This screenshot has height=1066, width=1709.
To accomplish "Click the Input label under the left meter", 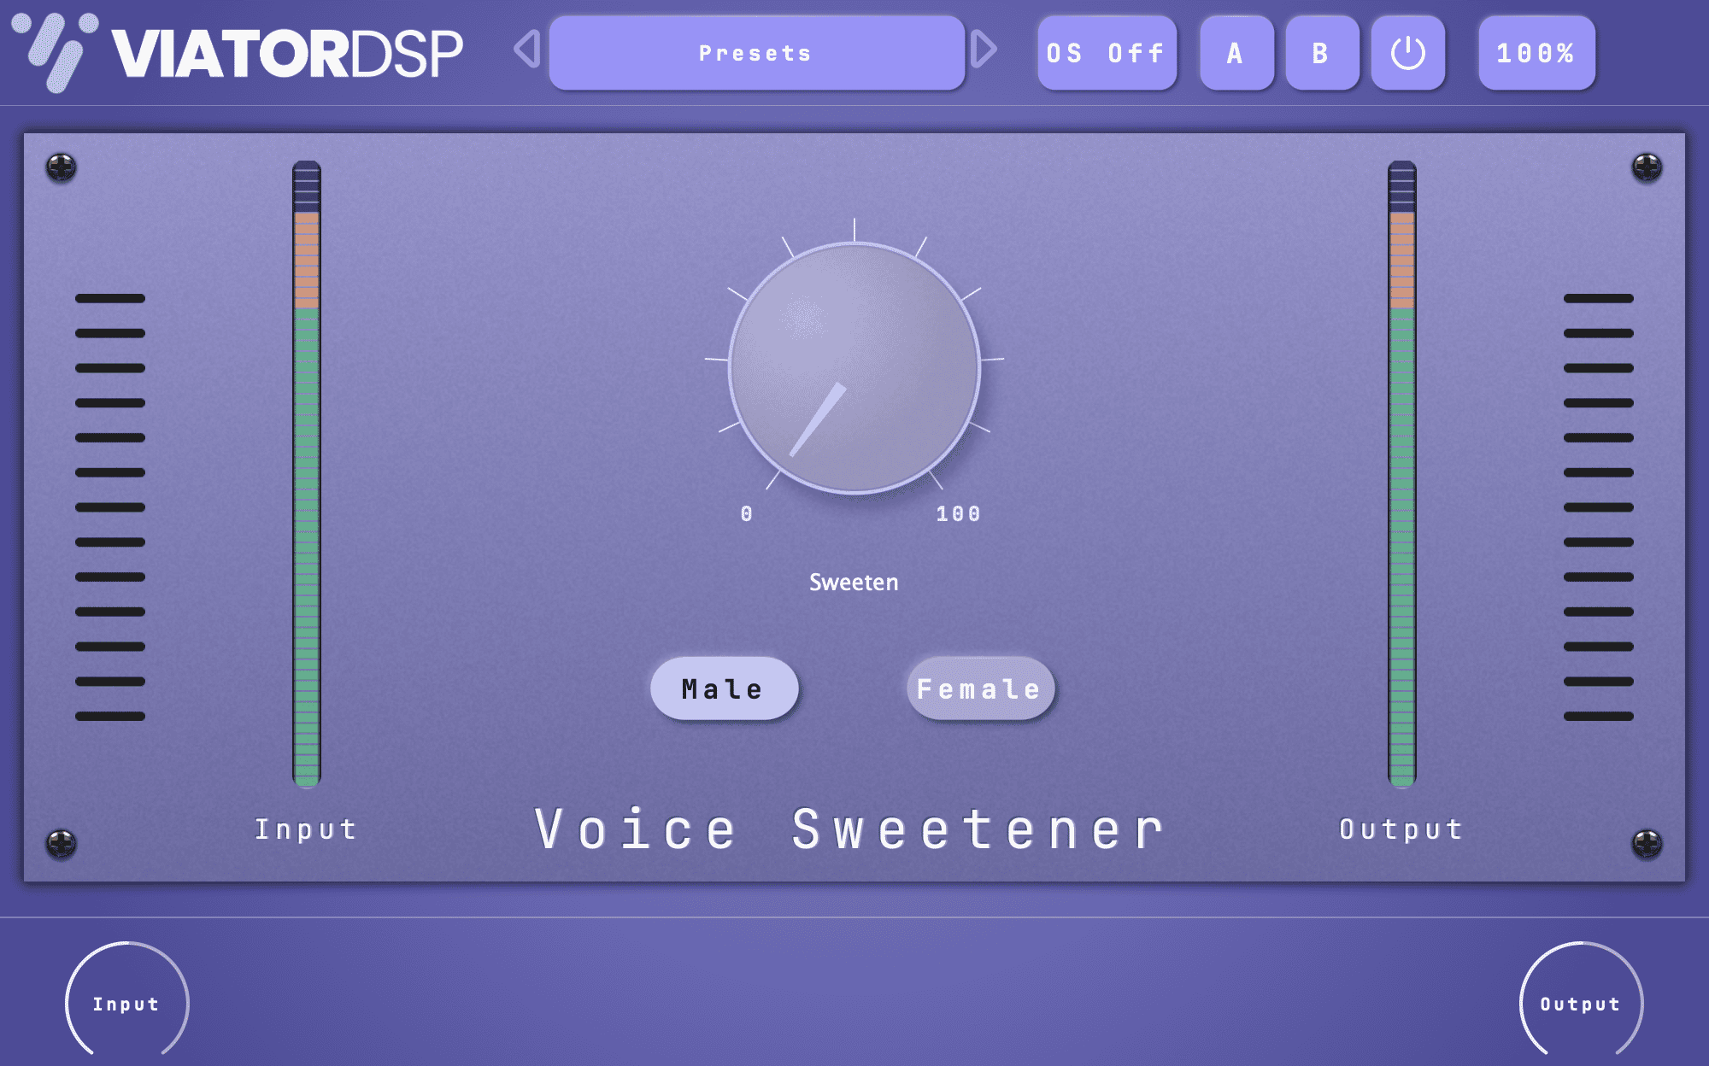I will coord(306,829).
